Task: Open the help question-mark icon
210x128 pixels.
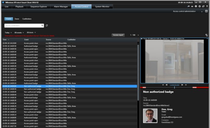Action: (x=196, y=6)
